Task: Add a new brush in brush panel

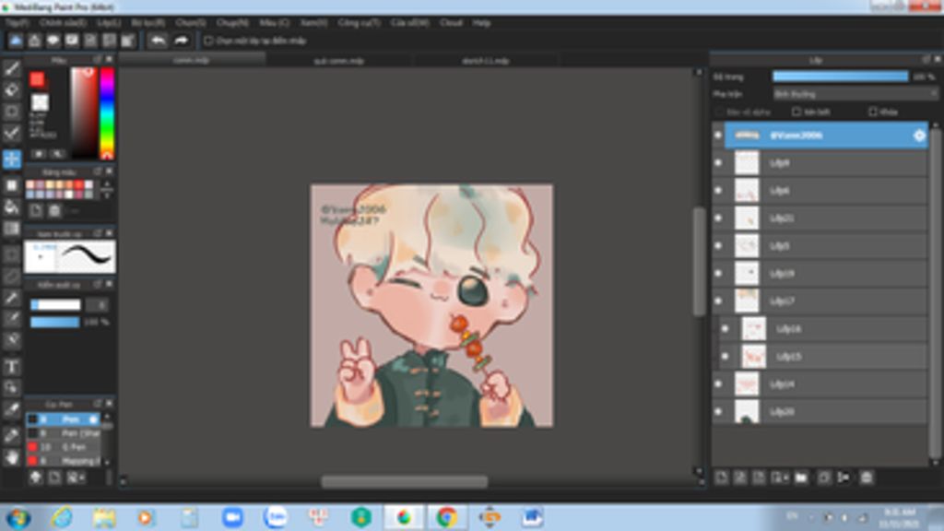Action: pos(54,478)
